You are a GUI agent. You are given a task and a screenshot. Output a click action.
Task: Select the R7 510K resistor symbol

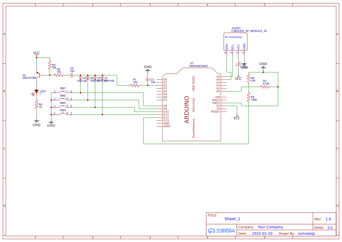[x=265, y=87]
